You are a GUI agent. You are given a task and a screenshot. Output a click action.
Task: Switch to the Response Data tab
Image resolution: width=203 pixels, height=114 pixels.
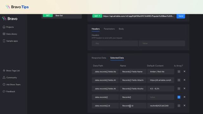[x=99, y=58]
